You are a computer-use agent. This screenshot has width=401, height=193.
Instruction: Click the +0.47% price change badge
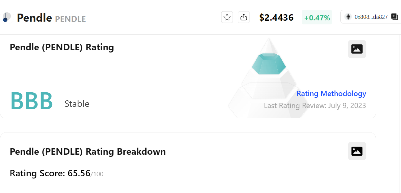point(317,18)
